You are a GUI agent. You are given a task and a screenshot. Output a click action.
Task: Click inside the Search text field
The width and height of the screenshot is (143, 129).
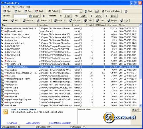point(21,16)
